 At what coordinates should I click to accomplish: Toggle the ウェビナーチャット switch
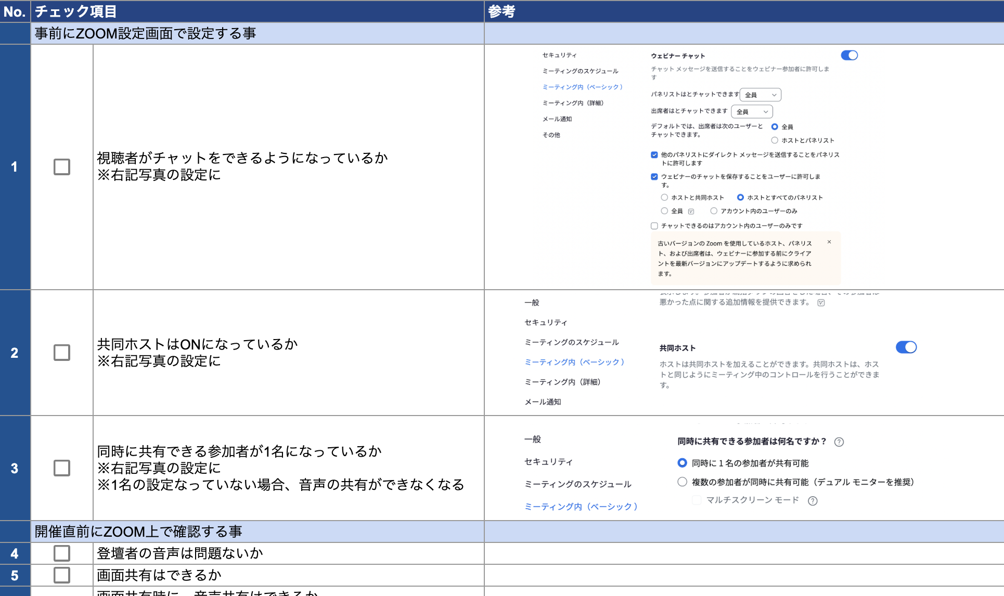click(x=849, y=55)
